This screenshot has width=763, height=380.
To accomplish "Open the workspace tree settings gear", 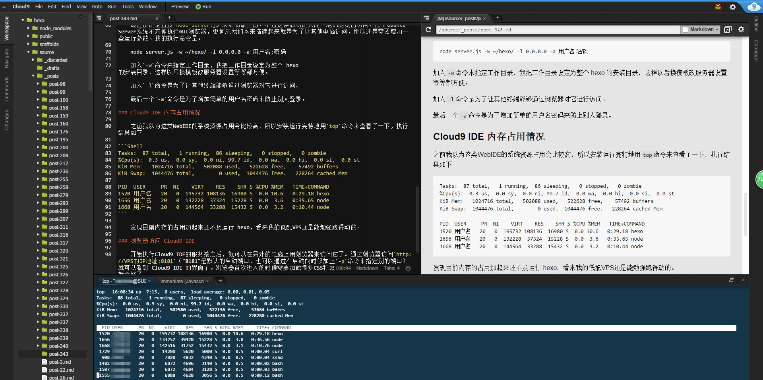I will click(x=81, y=17).
